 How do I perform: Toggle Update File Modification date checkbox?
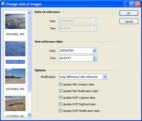(60, 91)
